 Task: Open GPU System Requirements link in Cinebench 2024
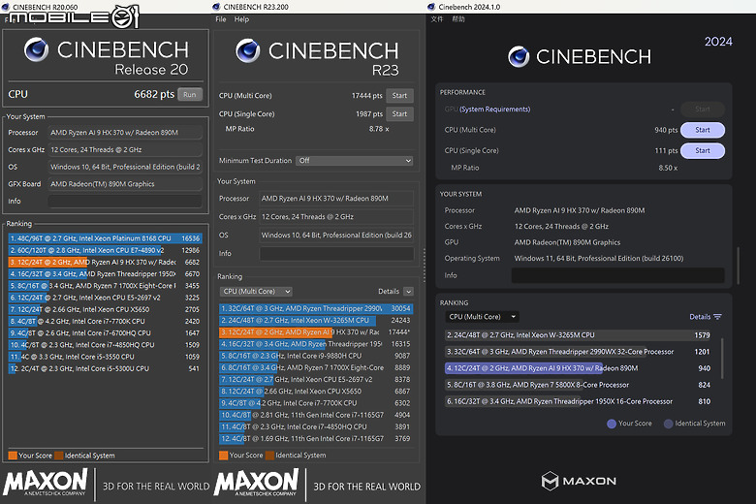494,109
